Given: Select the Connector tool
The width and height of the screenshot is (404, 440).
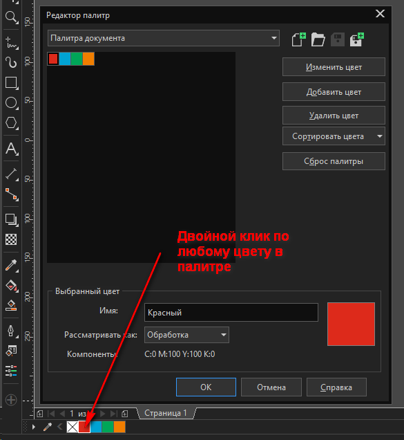Looking at the screenshot, I should point(11,194).
